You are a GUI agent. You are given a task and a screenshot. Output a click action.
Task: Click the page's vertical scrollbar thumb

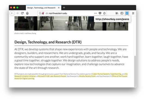135,71
